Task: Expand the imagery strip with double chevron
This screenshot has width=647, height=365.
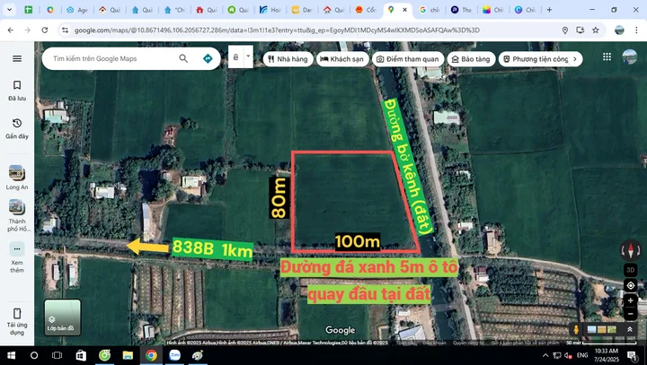Action: pos(630,329)
